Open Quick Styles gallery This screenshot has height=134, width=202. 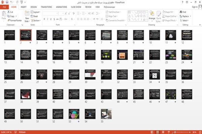[159, 16]
